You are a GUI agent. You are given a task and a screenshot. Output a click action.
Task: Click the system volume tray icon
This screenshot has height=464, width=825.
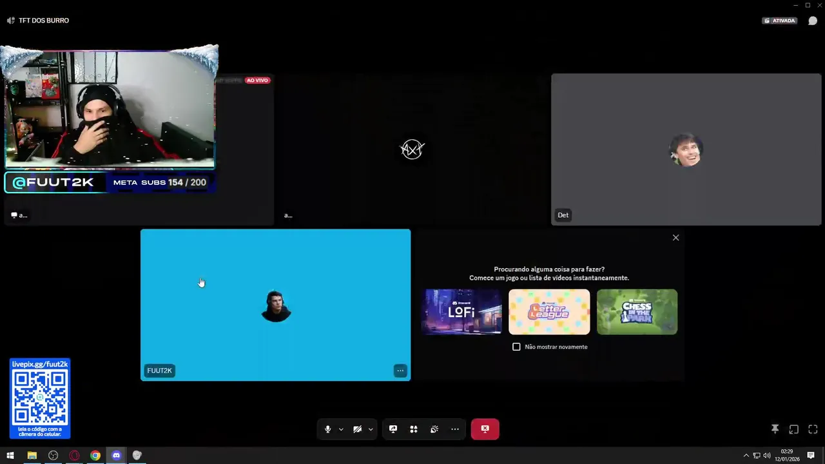[x=766, y=456]
